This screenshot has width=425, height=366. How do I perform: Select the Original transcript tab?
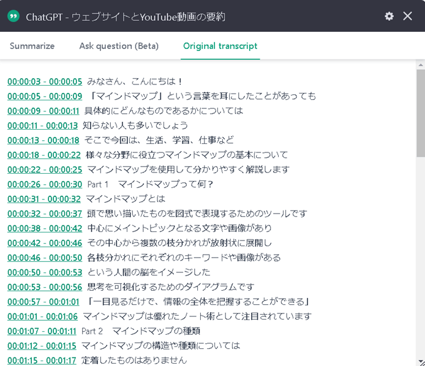[220, 46]
